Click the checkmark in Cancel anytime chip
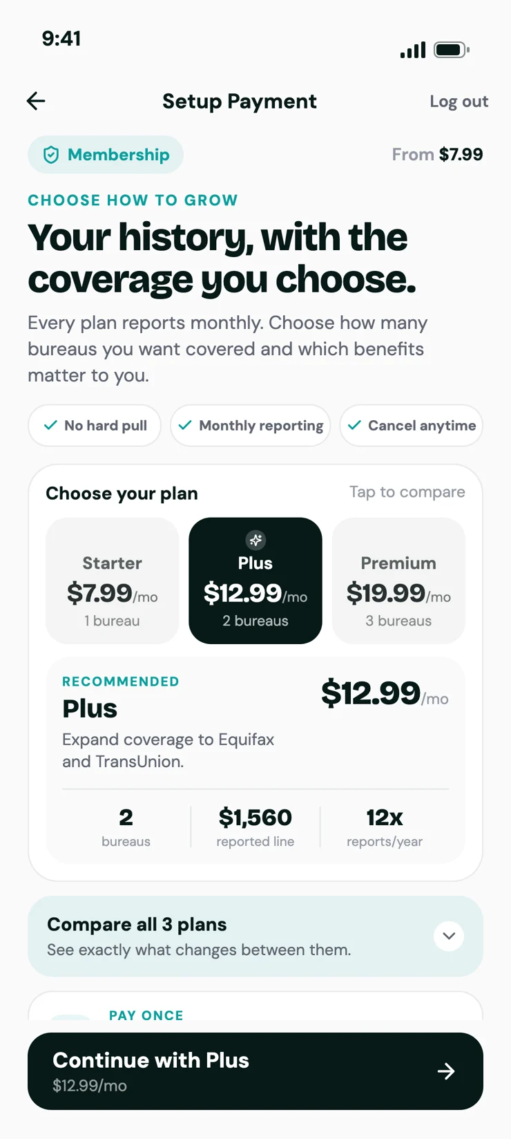 354,425
